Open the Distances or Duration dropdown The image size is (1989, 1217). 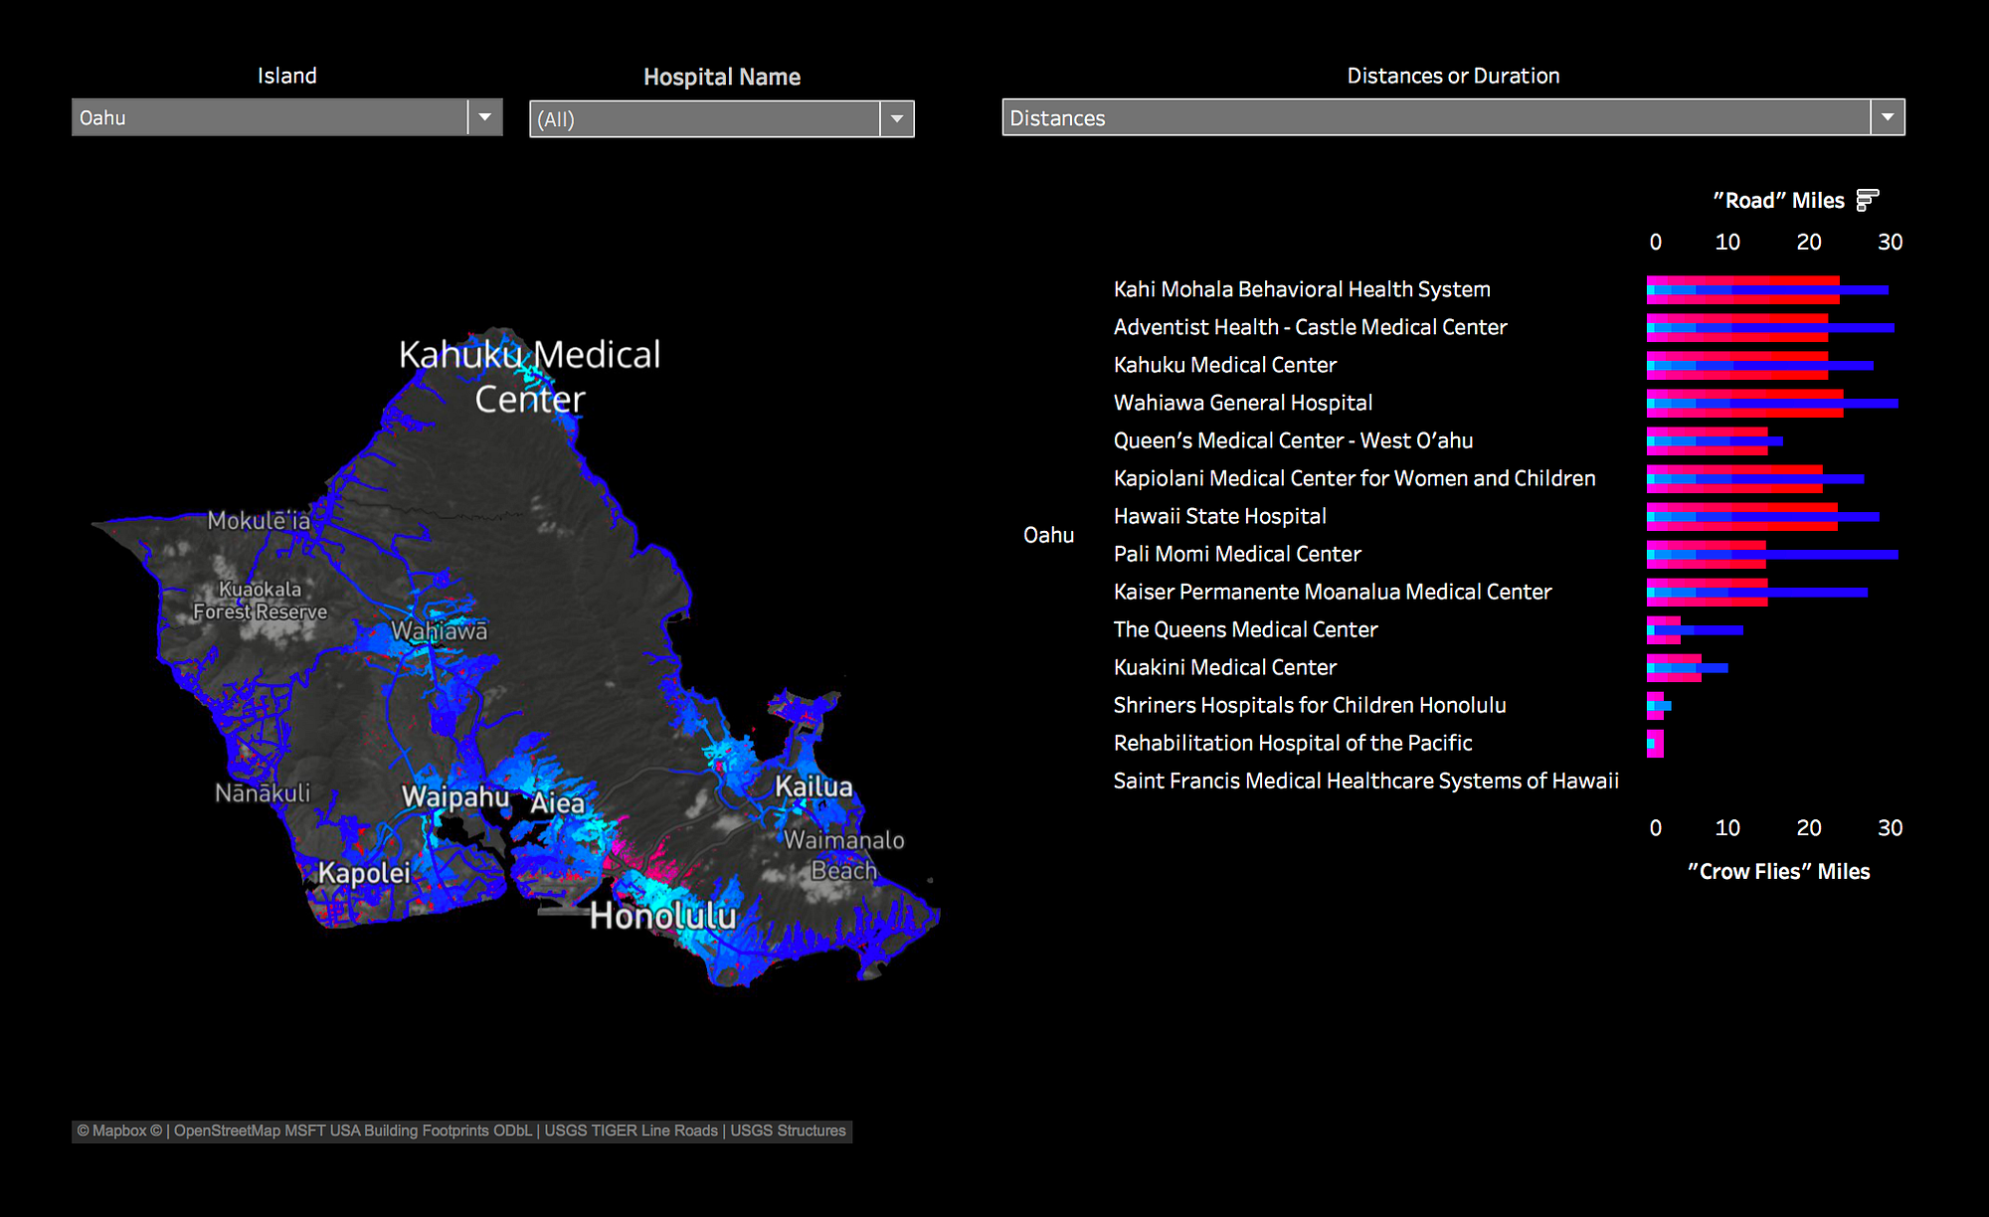click(1887, 117)
